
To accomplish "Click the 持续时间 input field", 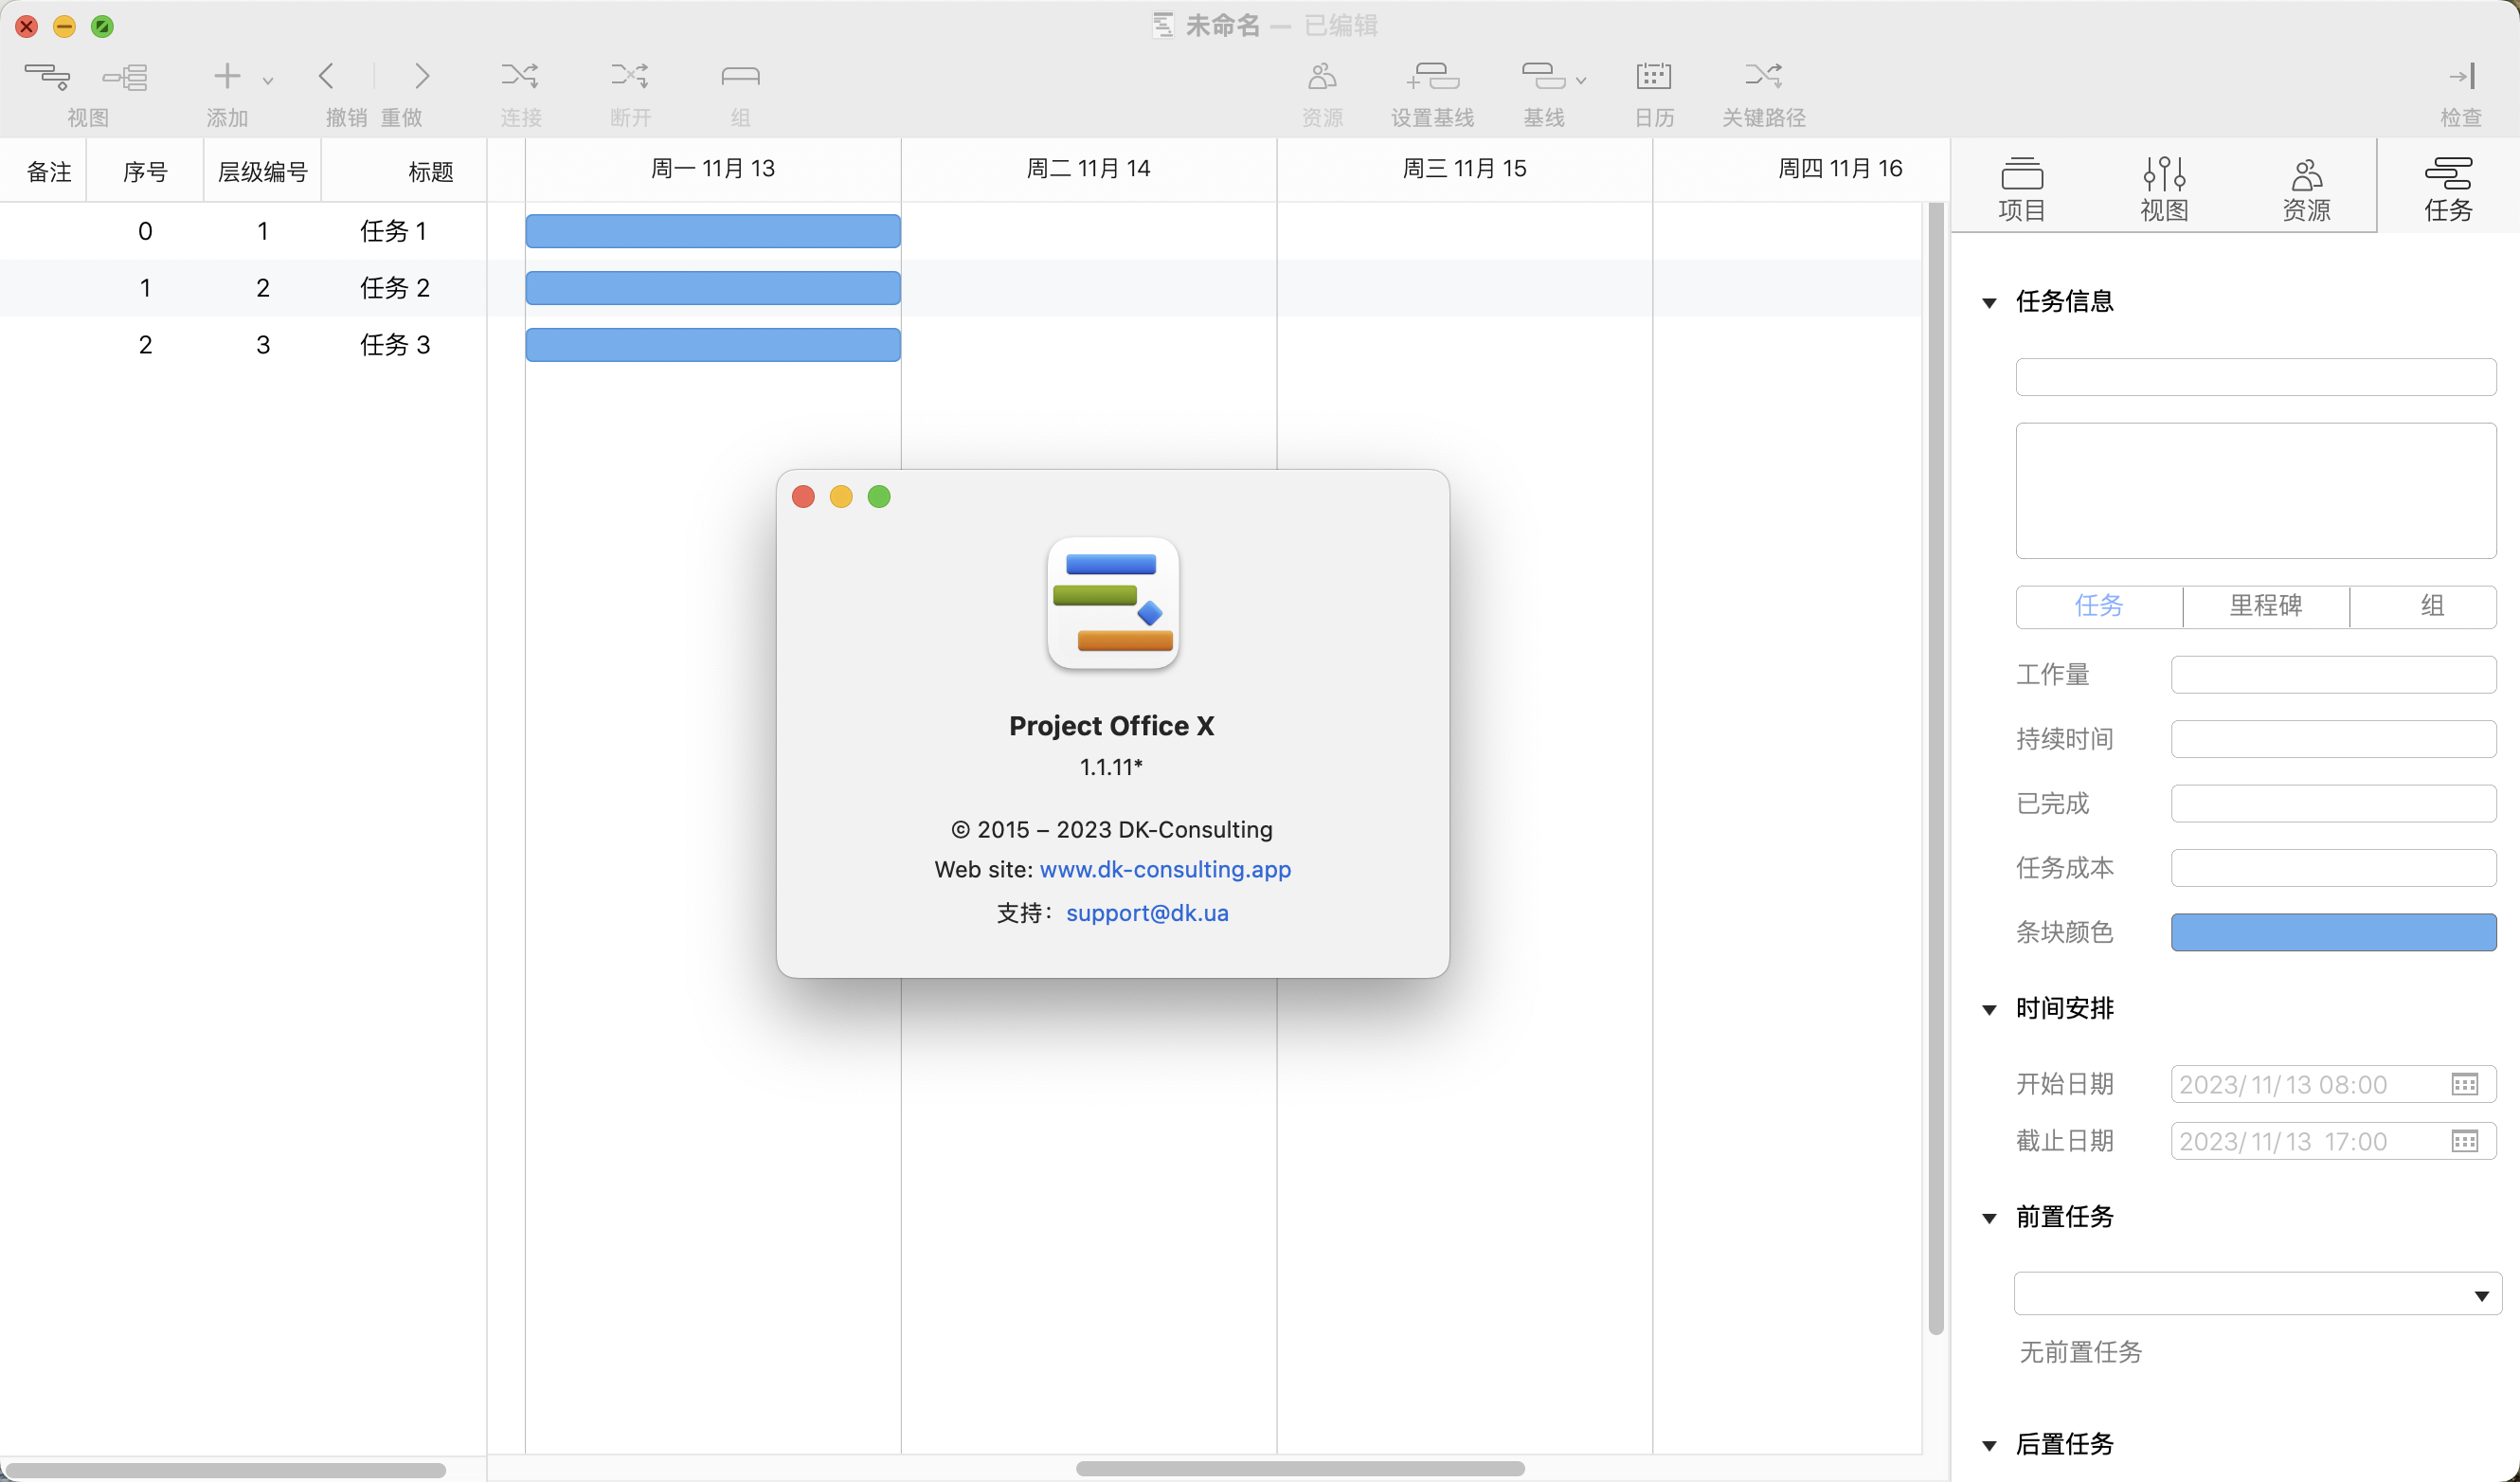I will [2333, 739].
